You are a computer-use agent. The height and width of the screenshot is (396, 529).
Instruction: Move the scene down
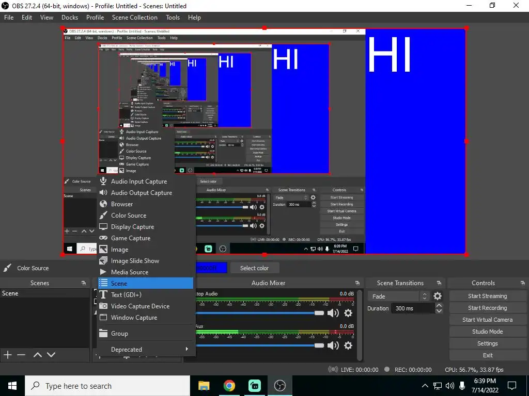coord(51,355)
